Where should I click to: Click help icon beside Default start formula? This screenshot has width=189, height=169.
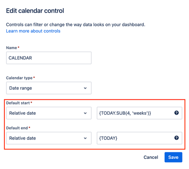point(176,113)
